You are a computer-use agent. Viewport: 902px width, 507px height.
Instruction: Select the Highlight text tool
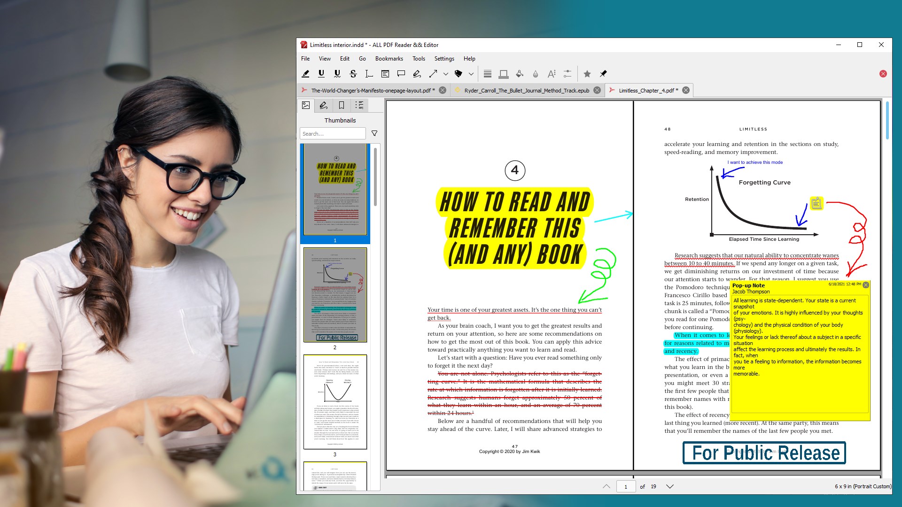point(305,74)
